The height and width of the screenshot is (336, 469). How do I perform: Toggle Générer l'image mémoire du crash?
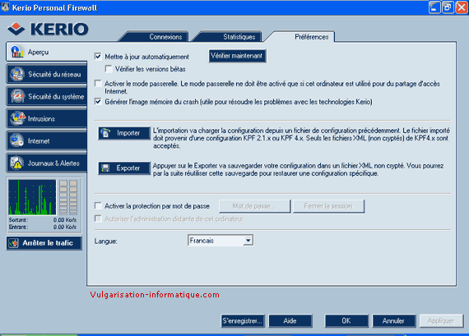pyautogui.click(x=98, y=102)
